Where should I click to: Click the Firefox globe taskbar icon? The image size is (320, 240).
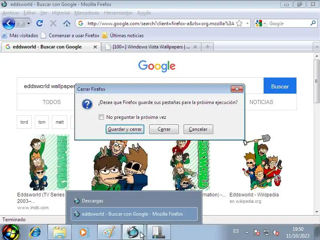(x=133, y=232)
